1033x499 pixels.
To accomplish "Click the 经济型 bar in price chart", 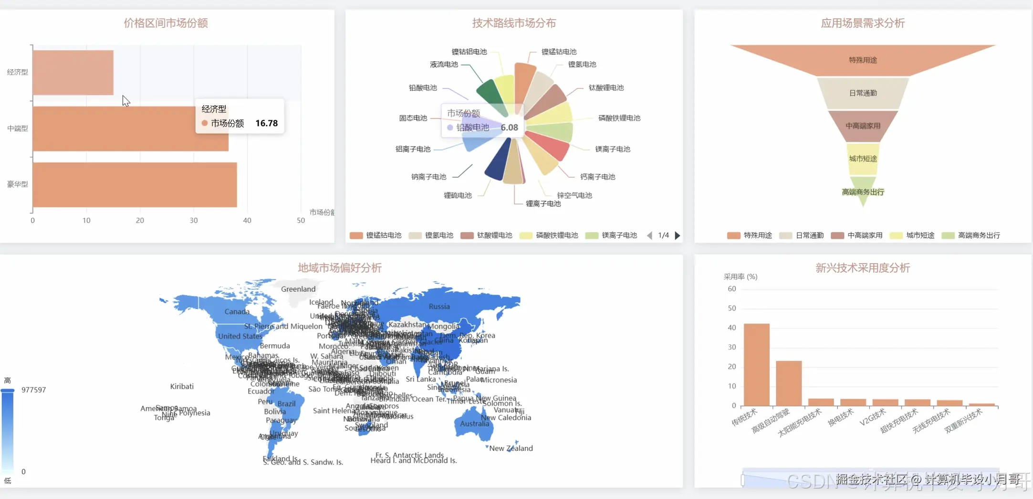I will tap(73, 73).
